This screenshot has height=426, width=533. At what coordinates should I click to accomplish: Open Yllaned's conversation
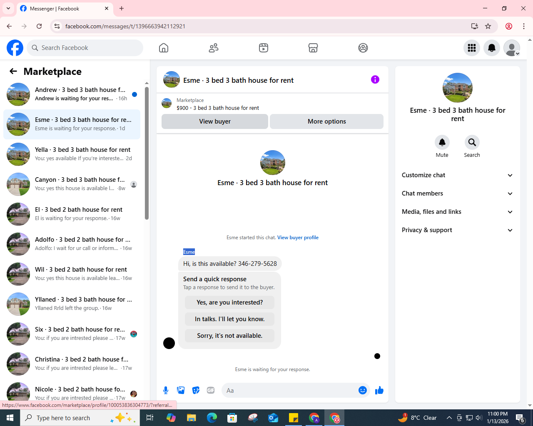[x=72, y=304]
